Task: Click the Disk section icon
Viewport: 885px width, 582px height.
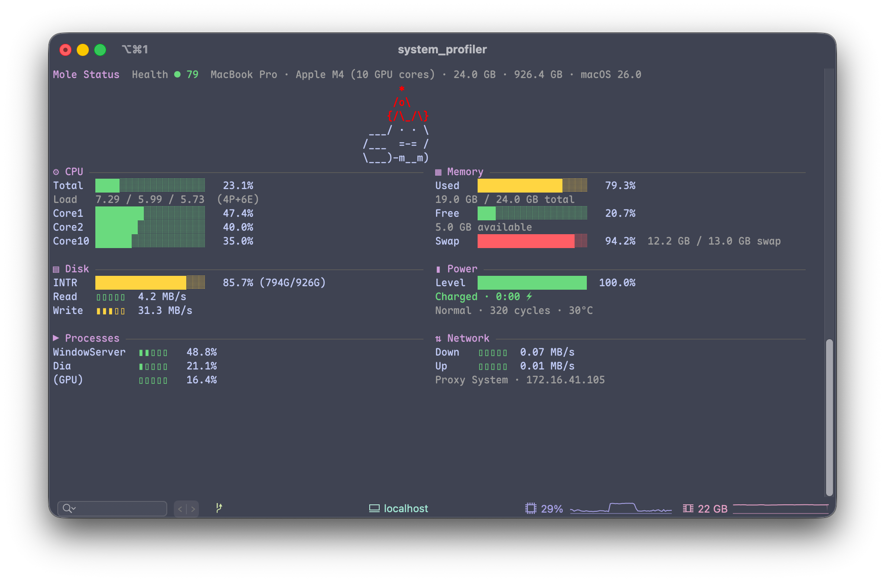Action: tap(56, 269)
